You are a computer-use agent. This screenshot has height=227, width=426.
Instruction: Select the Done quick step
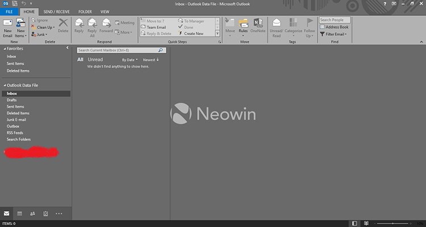186,27
